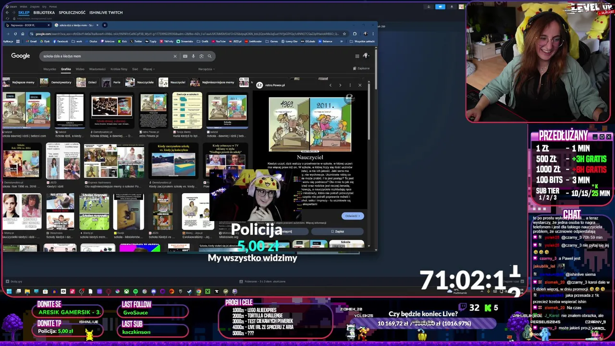Viewport: 615px width, 346px height.
Task: Open Zapisane saved items link
Action: tap(362, 68)
